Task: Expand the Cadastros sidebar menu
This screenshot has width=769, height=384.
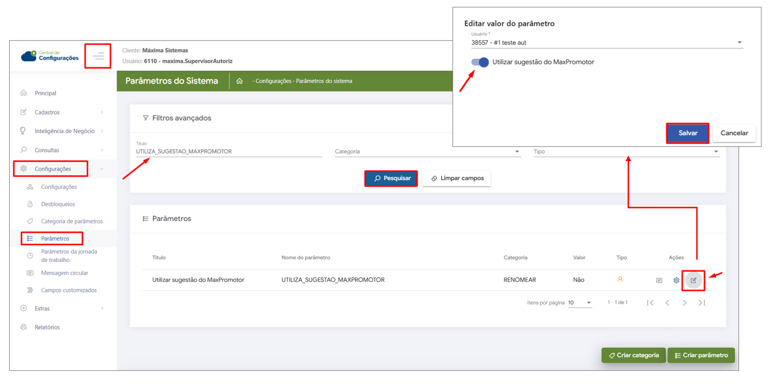Action: (62, 112)
